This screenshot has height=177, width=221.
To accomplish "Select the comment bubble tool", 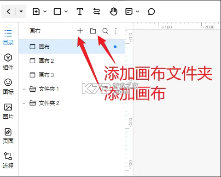I will tap(151, 11).
